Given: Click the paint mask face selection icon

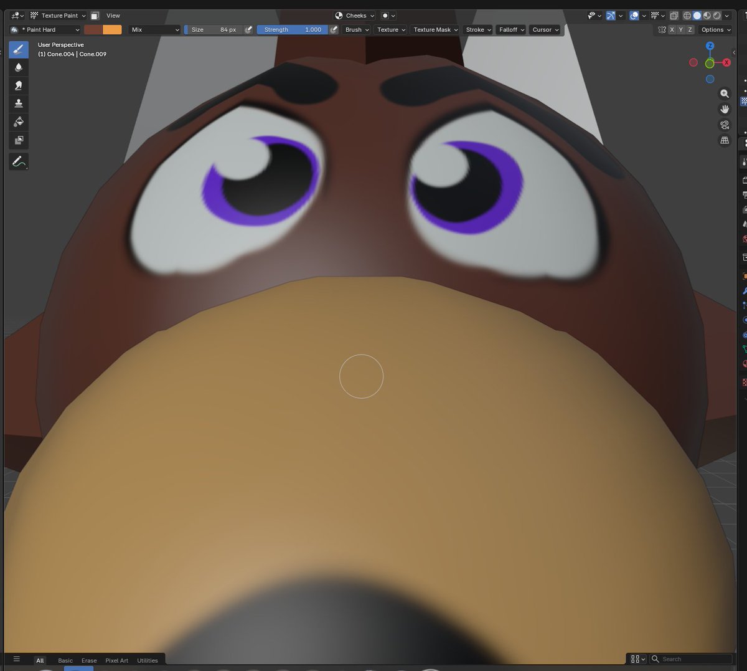Looking at the screenshot, I should click(95, 16).
